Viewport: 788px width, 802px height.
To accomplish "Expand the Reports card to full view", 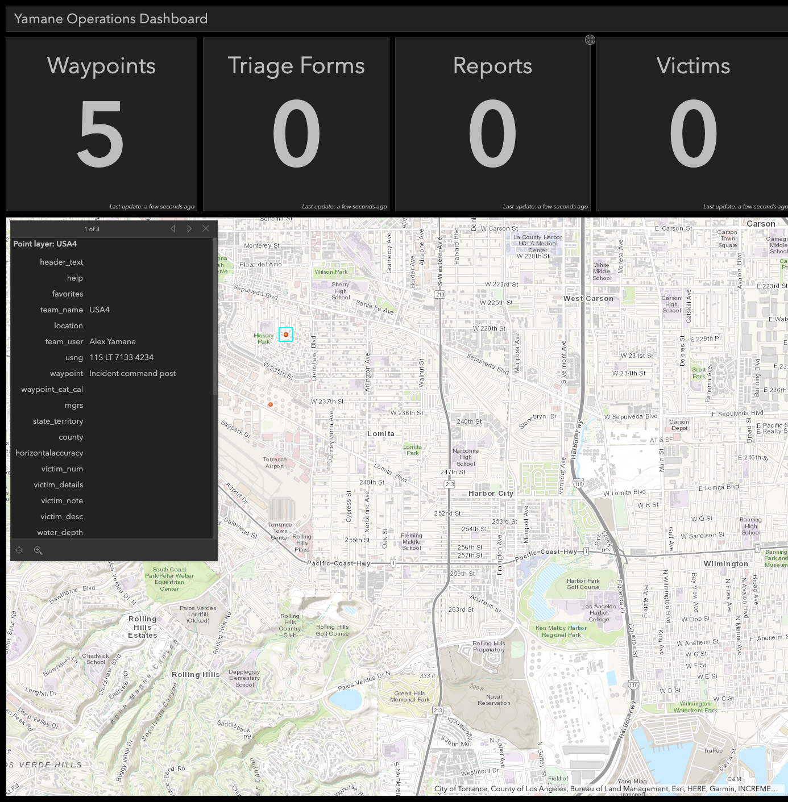I will point(590,40).
